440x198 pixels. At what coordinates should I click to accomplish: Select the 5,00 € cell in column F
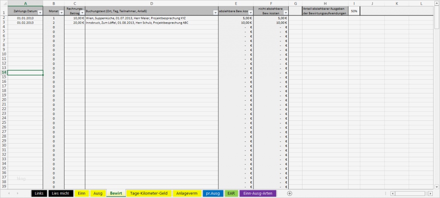[271, 18]
